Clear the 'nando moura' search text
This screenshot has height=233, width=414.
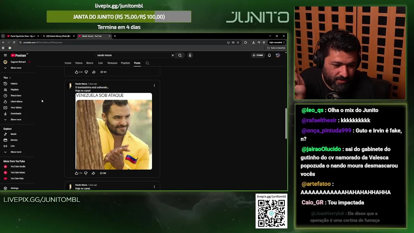173,55
